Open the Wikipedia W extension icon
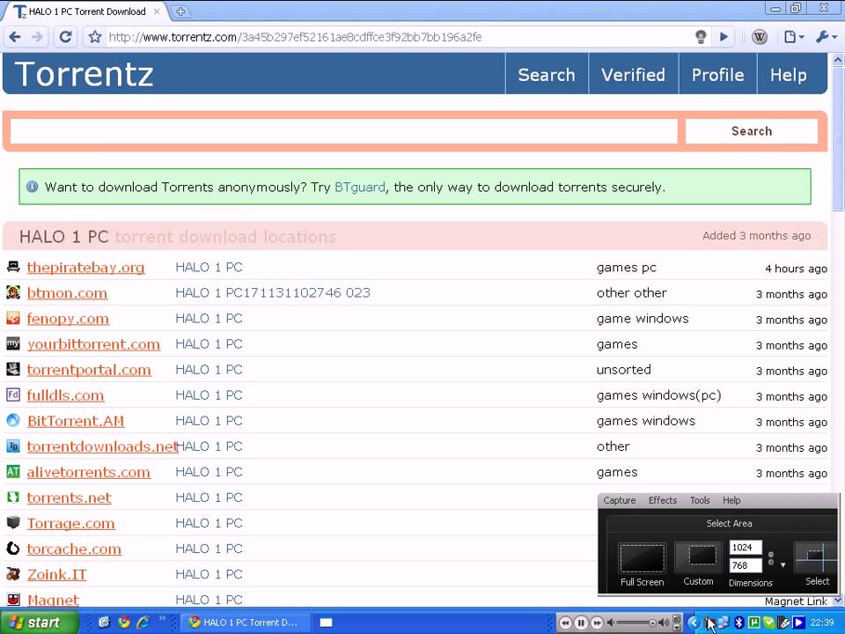The height and width of the screenshot is (634, 845). point(760,37)
